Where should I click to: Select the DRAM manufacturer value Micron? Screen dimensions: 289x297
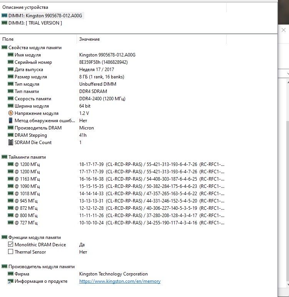tap(87, 128)
